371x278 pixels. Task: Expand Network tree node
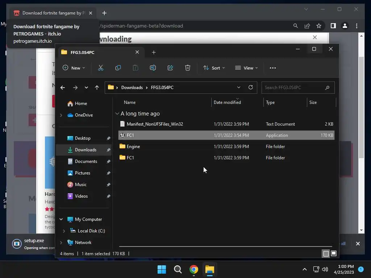[x=61, y=243]
